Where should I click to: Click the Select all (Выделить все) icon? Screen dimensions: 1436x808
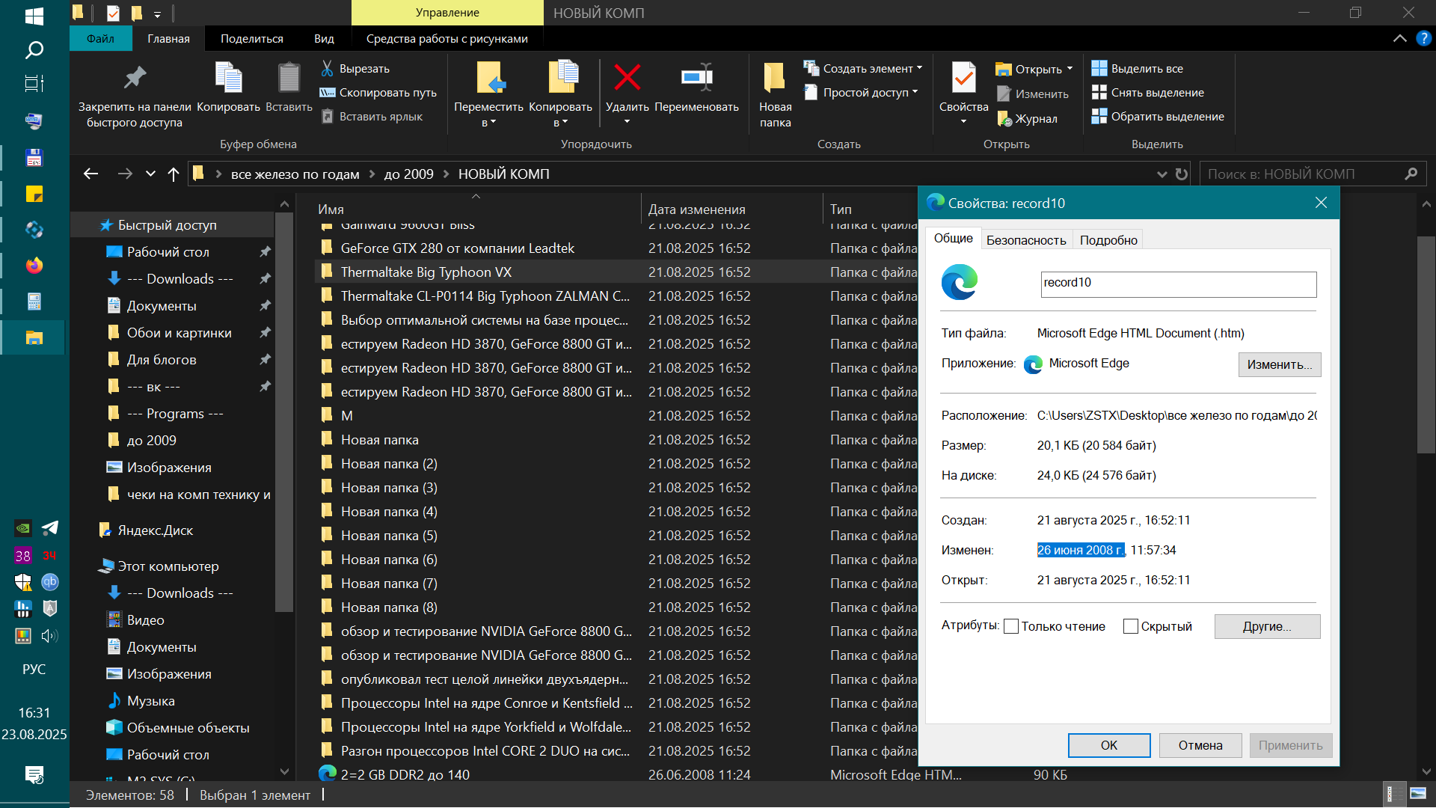pyautogui.click(x=1099, y=68)
